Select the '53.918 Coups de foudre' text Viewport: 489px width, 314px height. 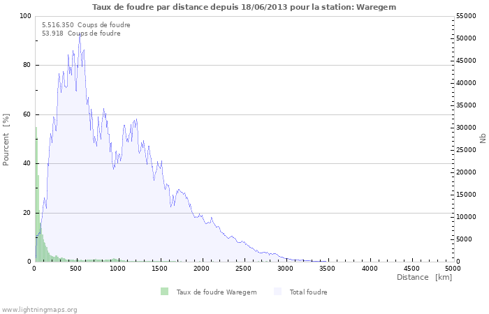[x=81, y=33]
